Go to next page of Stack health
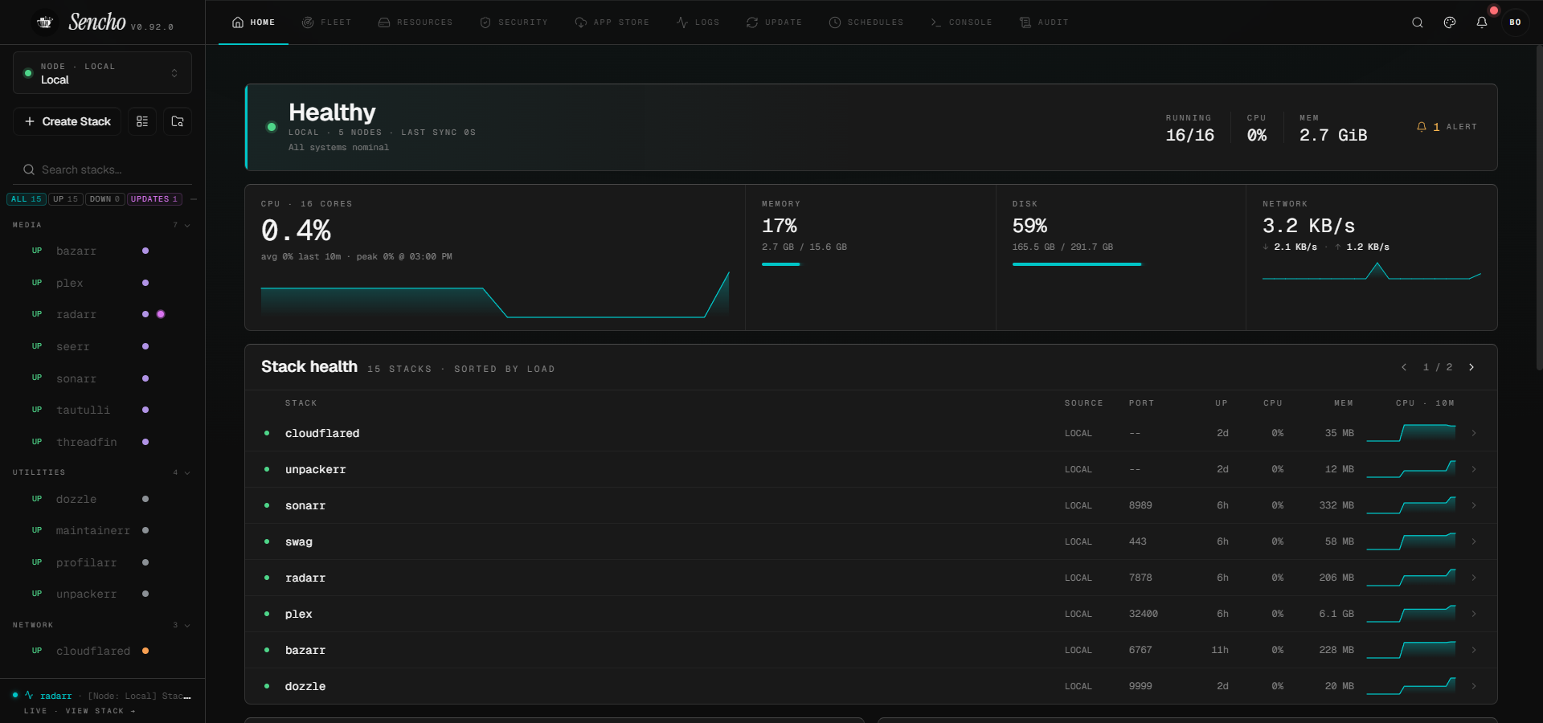The image size is (1543, 723). 1471,367
